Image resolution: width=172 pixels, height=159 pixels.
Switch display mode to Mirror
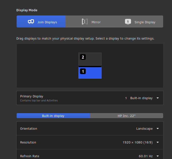coord(96,22)
